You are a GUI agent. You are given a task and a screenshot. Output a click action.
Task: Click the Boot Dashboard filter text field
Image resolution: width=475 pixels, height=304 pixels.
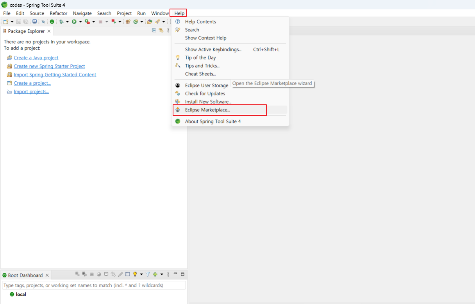94,285
